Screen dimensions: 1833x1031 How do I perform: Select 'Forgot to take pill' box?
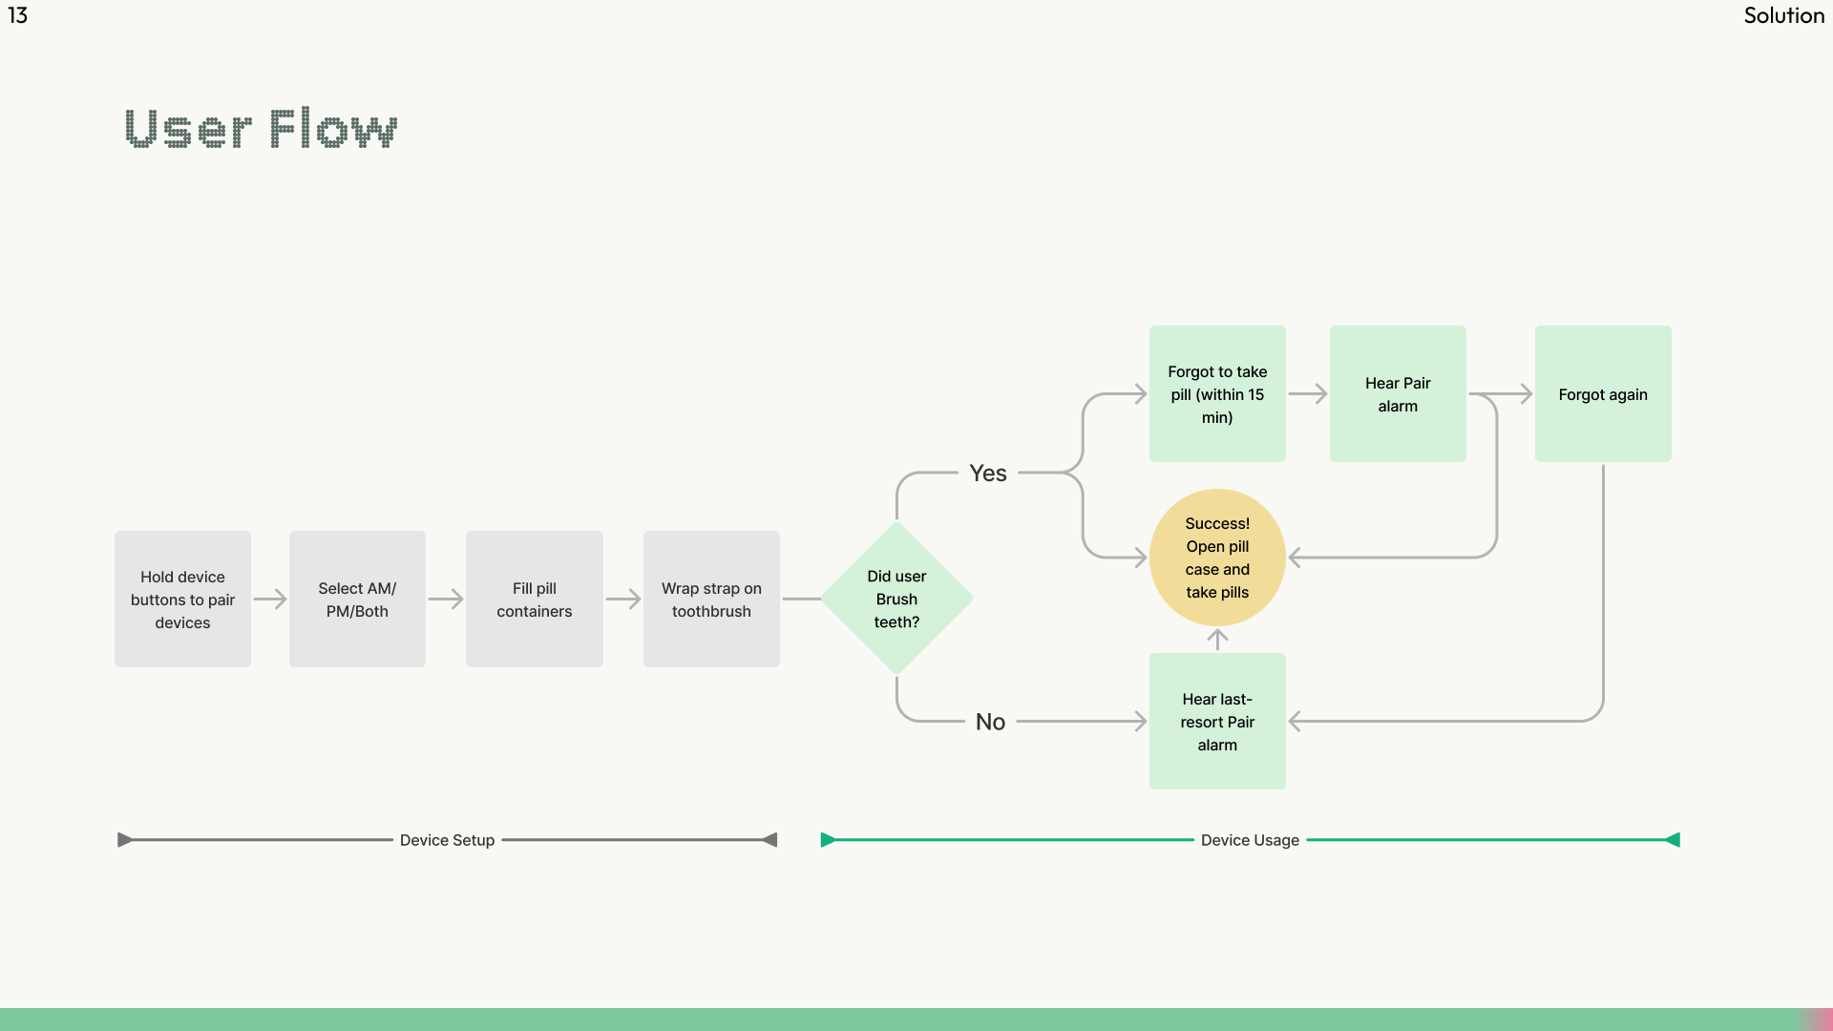pyautogui.click(x=1217, y=394)
